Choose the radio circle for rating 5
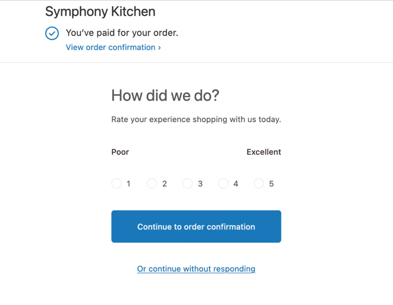393x305 pixels. tap(259, 183)
